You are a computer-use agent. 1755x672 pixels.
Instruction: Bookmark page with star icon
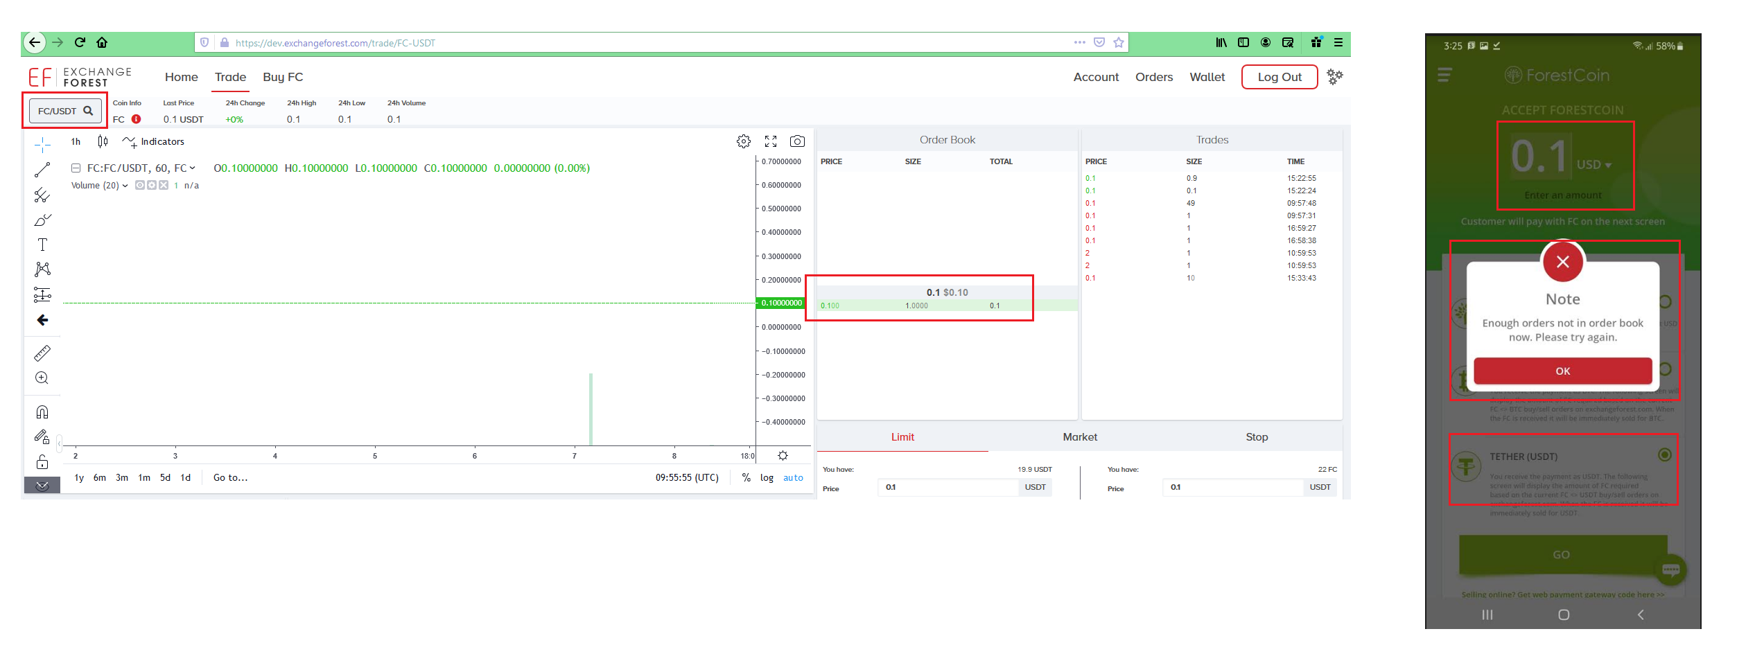click(x=1119, y=42)
